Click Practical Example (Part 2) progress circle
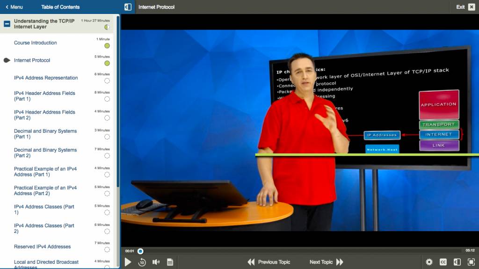This screenshot has width=479, height=269. pyautogui.click(x=107, y=194)
